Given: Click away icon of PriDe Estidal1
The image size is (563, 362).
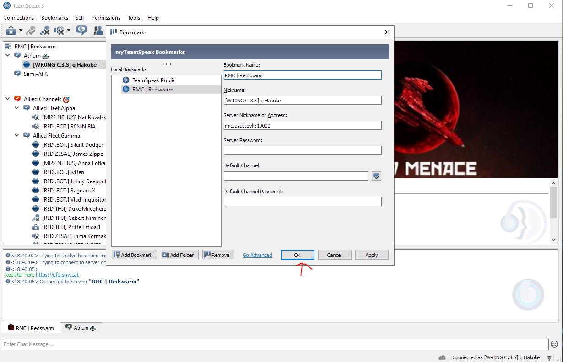Looking at the screenshot, I should (x=36, y=227).
